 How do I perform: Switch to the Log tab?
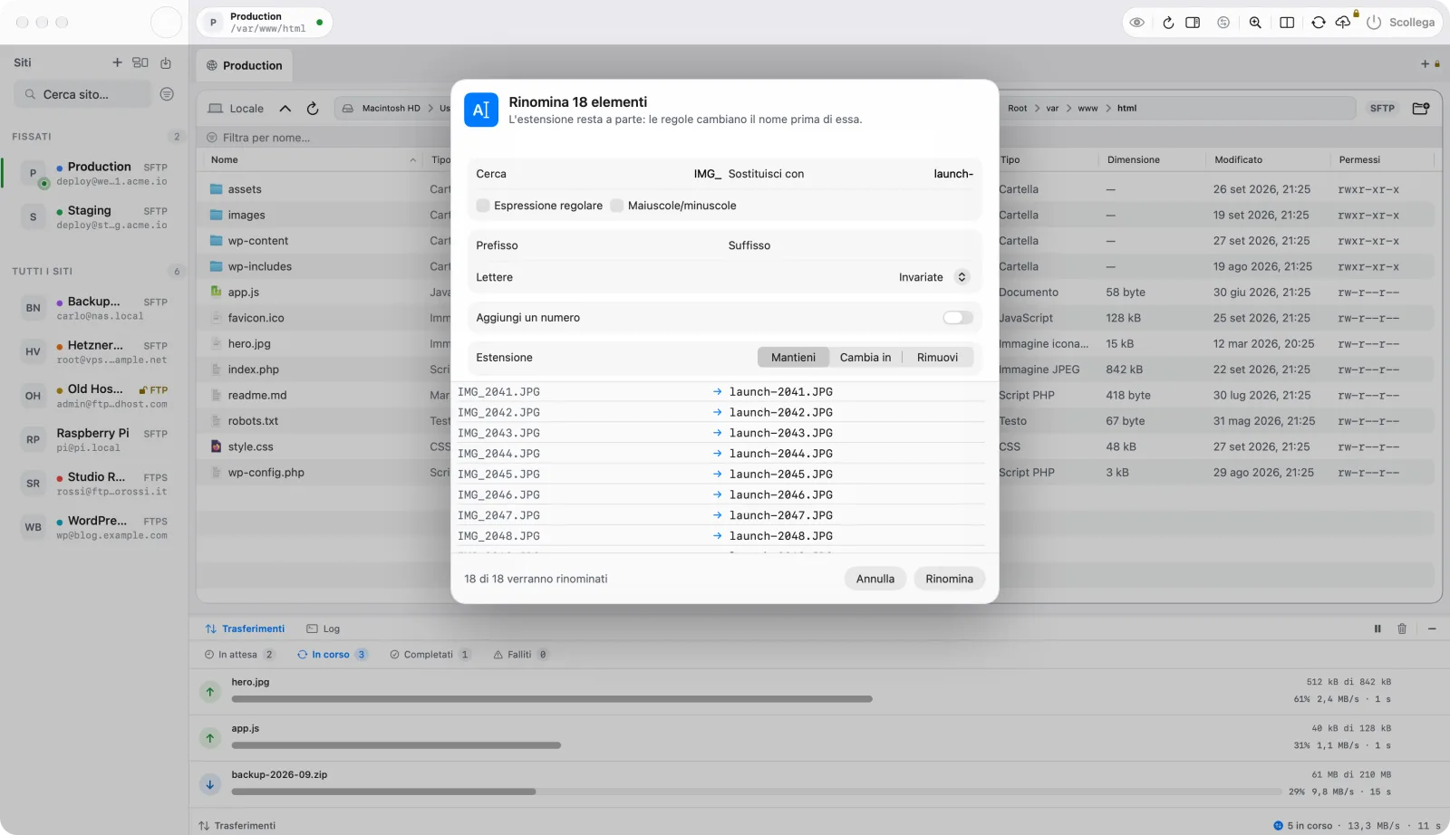tap(324, 629)
